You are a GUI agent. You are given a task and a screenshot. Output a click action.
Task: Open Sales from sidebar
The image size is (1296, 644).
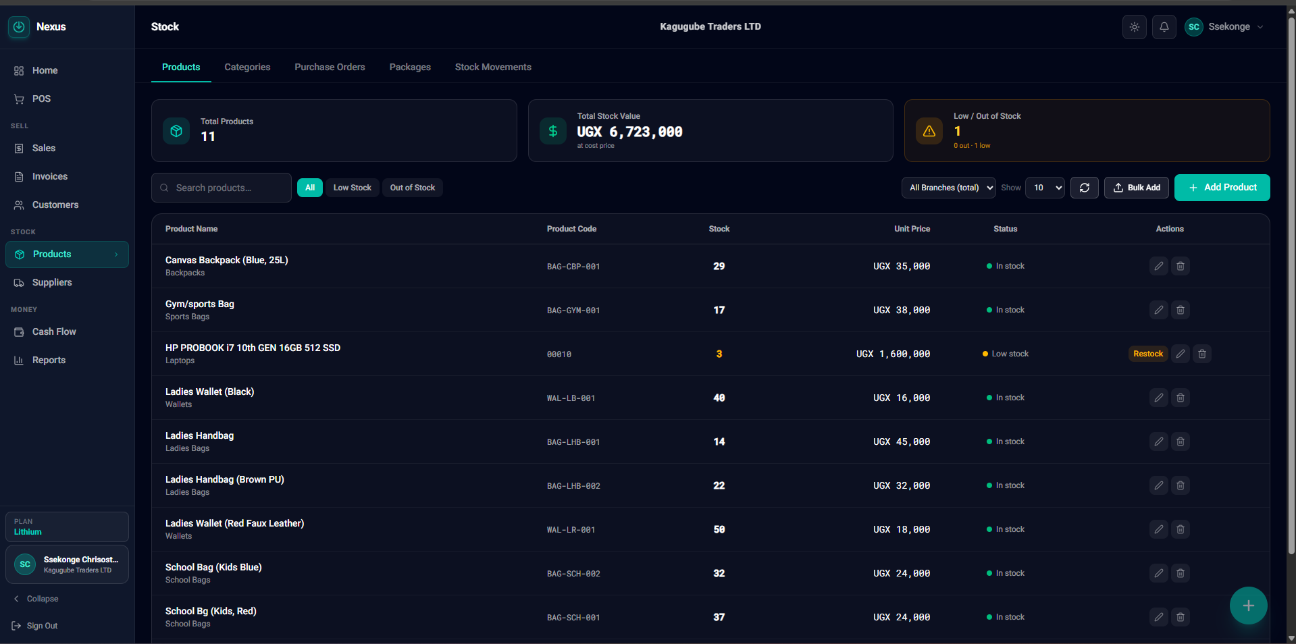67,148
